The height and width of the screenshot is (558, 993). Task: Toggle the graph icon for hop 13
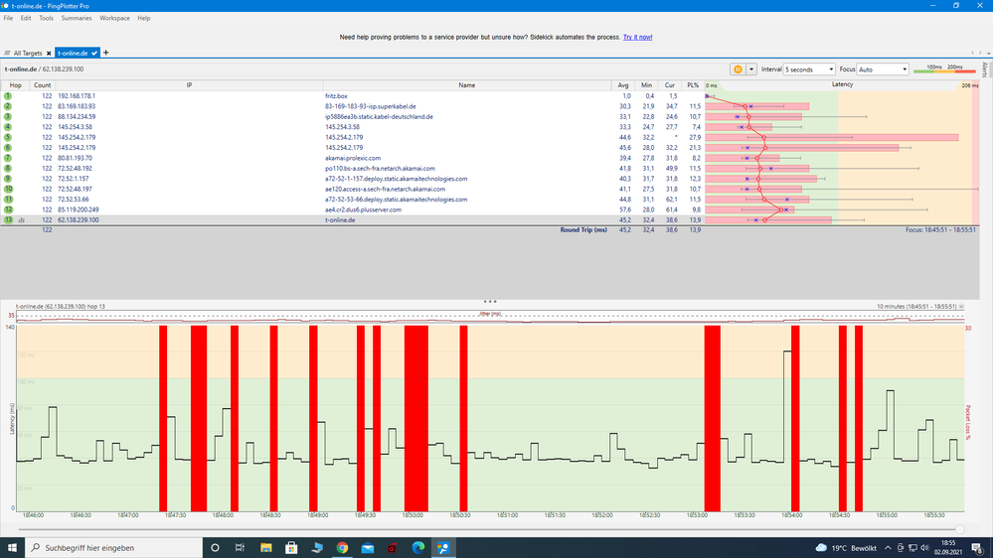(20, 220)
